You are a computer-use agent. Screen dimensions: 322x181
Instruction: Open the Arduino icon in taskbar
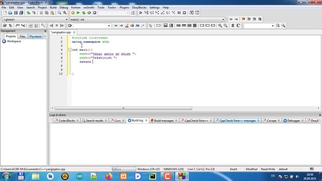[79, 176]
